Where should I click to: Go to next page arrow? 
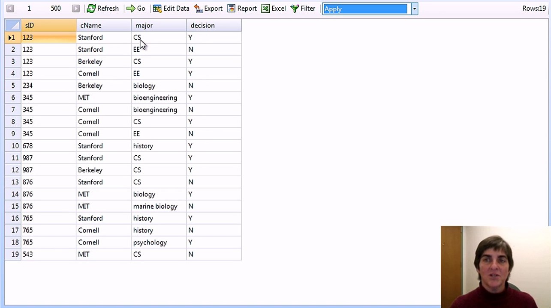[x=76, y=9]
